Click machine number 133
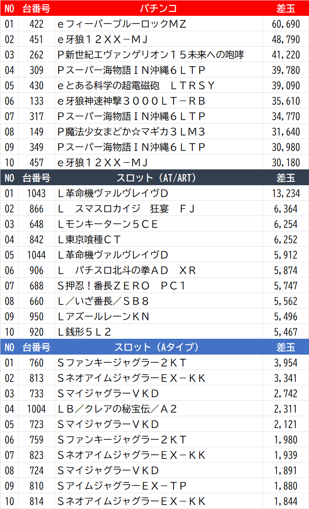The height and width of the screenshot is (509, 309). click(x=36, y=101)
